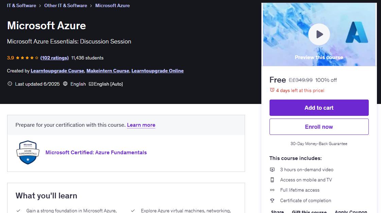Screen dimensions: 381x213
Task: Click the trophy certificate icon
Action: [x=272, y=200]
